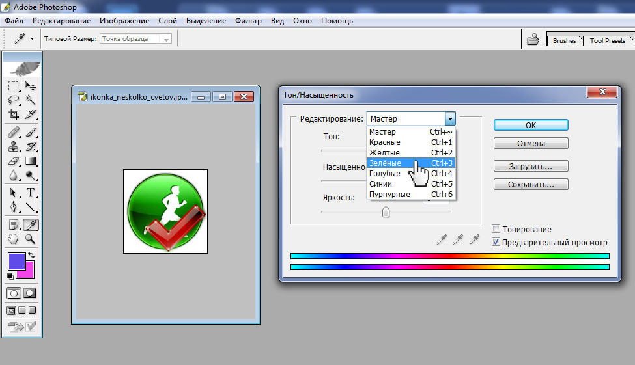
Task: Swap foreground and background colors
Action: (x=31, y=255)
